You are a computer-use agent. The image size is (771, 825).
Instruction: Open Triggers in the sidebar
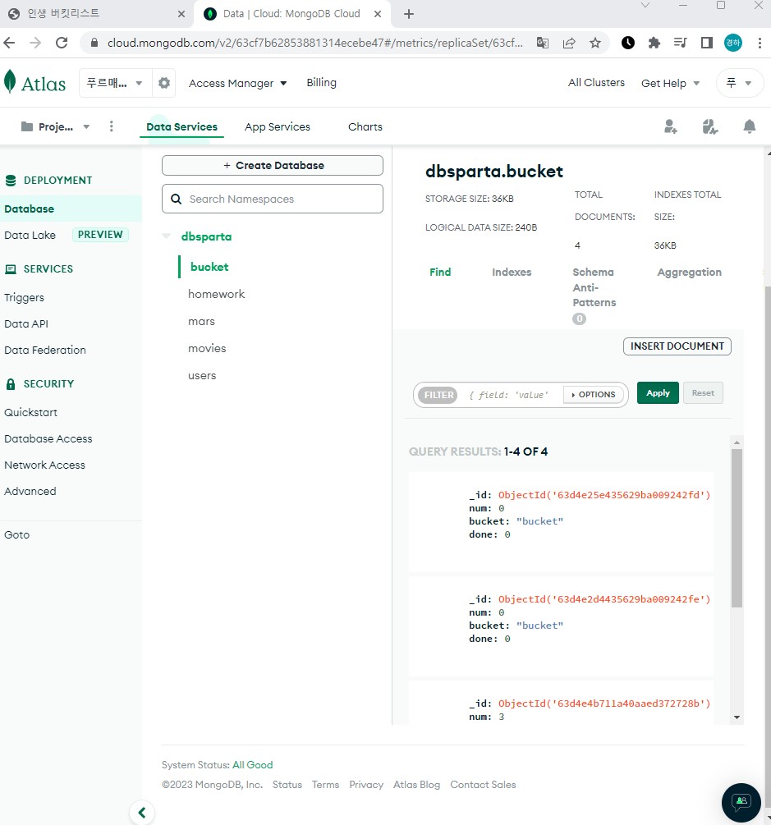pyautogui.click(x=24, y=298)
